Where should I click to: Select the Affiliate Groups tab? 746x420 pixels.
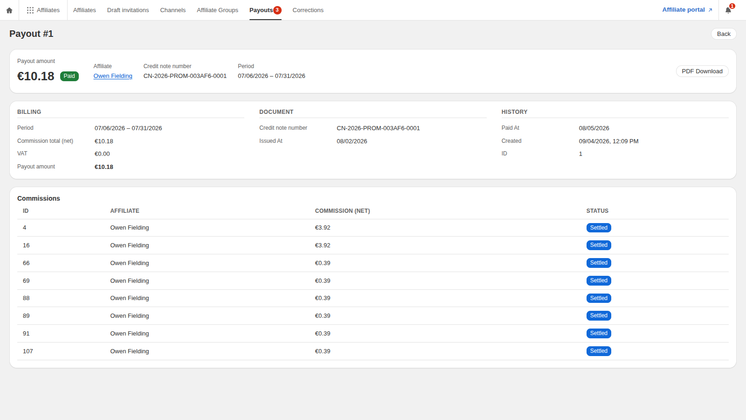217,10
